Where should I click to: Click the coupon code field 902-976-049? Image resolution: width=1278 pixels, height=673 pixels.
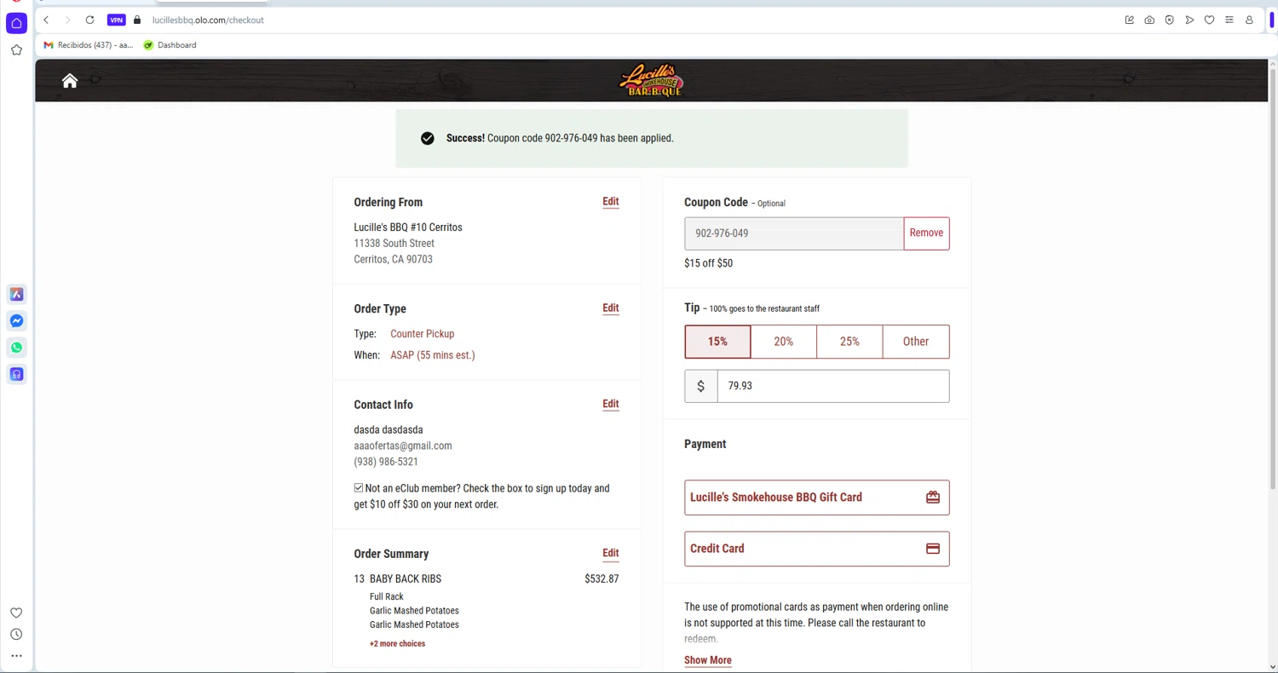[793, 233]
